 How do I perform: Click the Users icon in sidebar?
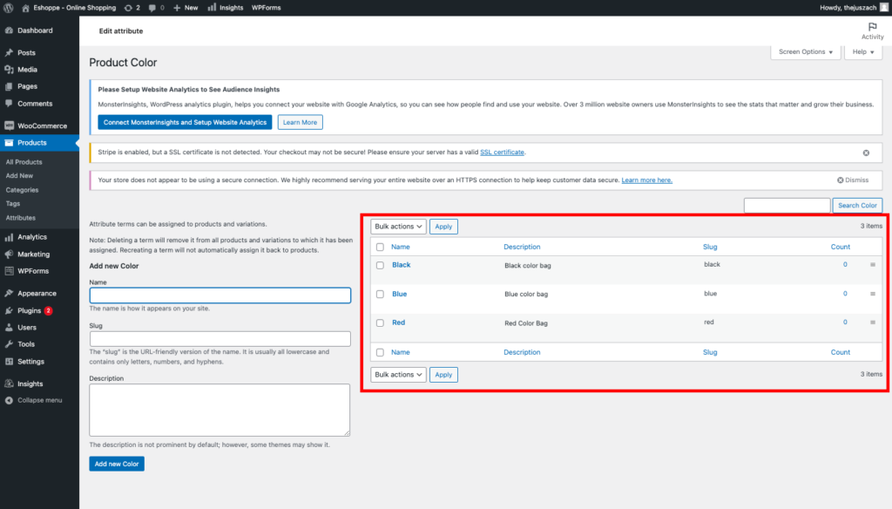[x=9, y=328]
